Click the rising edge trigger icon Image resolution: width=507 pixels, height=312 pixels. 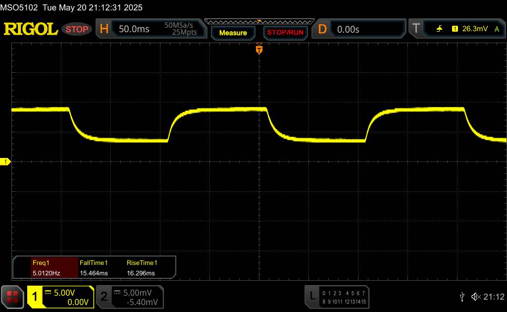click(439, 29)
